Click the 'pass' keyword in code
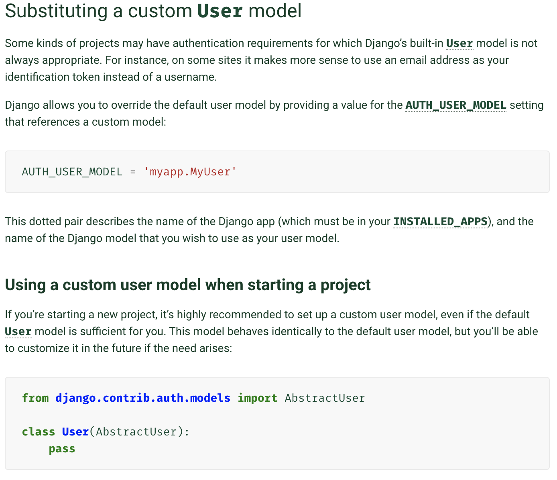Screen dimensions: 557x480 coord(62,449)
